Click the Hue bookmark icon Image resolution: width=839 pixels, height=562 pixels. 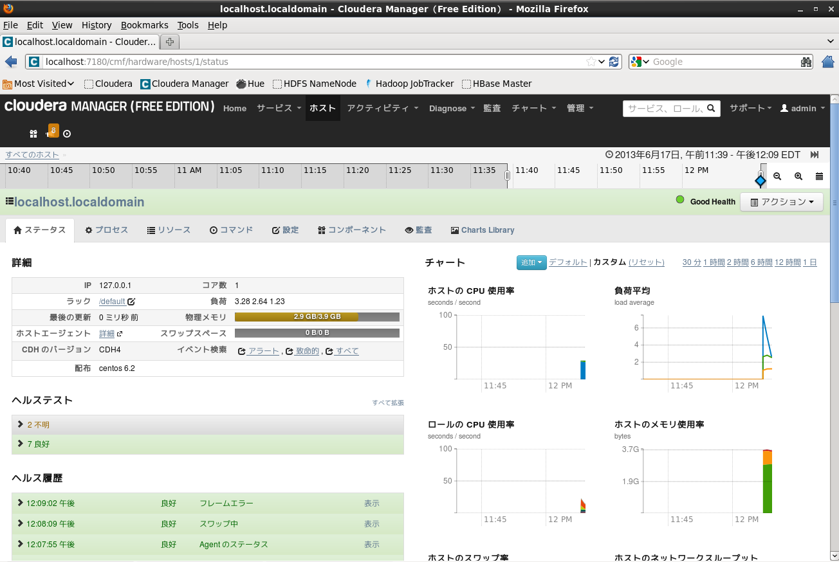(x=241, y=84)
